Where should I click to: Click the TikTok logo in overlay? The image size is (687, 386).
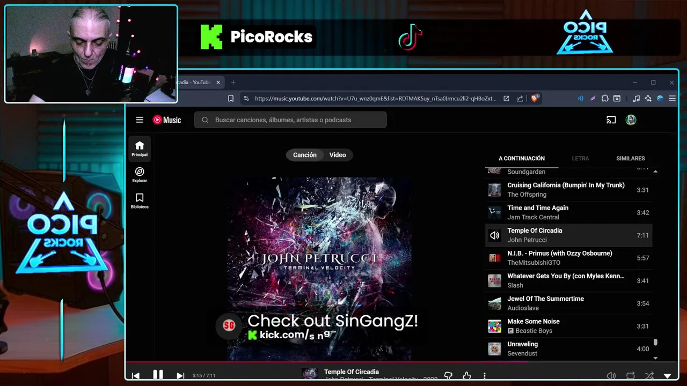(x=411, y=37)
